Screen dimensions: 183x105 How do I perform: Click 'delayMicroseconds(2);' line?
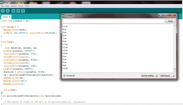(x=16, y=57)
